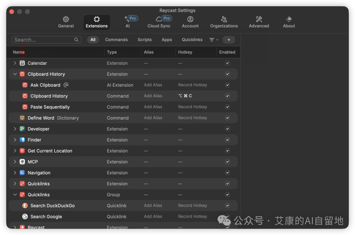Image resolution: width=355 pixels, height=235 pixels.
Task: Collapse the Clipboard History extension group
Action: [15, 74]
